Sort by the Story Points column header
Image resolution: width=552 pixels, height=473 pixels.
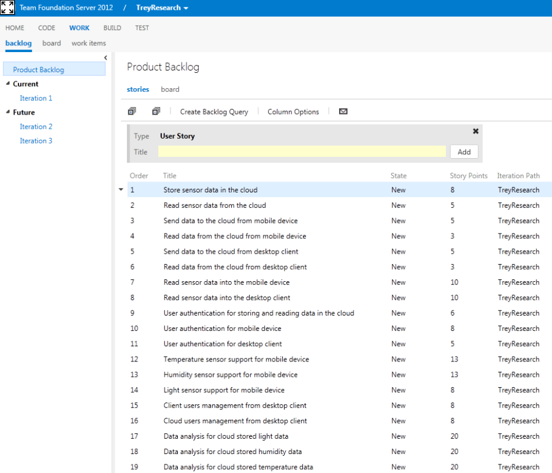tap(469, 176)
